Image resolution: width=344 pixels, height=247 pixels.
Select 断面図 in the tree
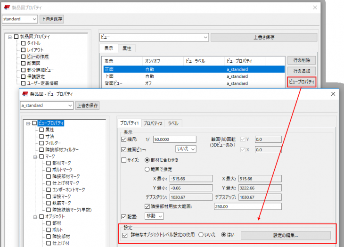pos(33,63)
